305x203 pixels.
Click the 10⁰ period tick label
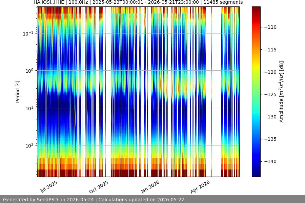(x=29, y=71)
